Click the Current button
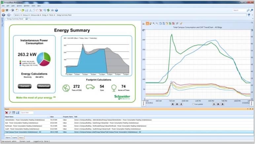The width and height of the screenshot is (255, 144). [x=25, y=86]
